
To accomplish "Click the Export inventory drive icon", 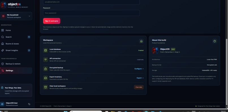I will click(46, 78).
